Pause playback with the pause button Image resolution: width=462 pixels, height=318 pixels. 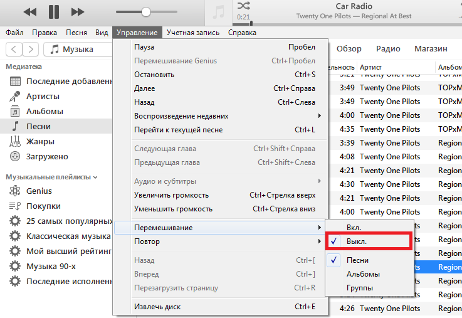coord(54,12)
